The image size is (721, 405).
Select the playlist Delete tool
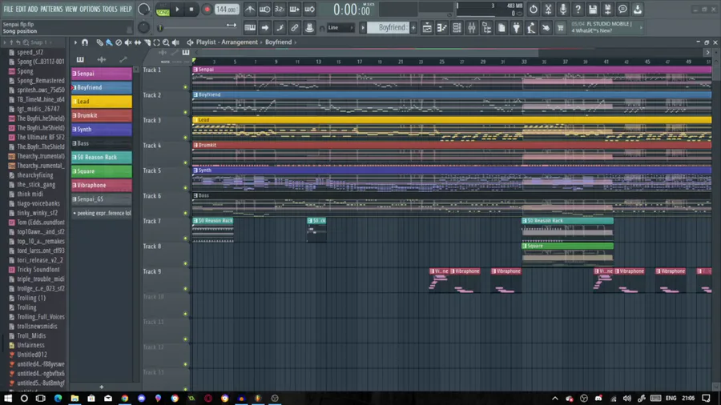point(119,42)
